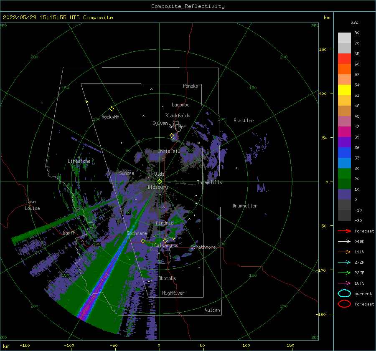Click the cyan 27ZW arrow in the legend
This screenshot has height=351, width=376.
point(344,263)
